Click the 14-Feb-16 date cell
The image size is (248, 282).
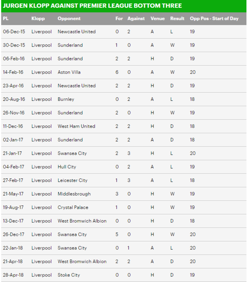coord(14,72)
